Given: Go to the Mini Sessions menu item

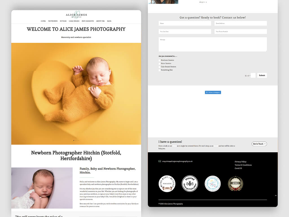Looking at the screenshot, I should 88,21.
